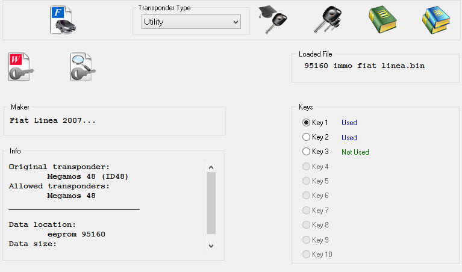Open file with the car document icon
This screenshot has height=272, width=462.
click(63, 20)
